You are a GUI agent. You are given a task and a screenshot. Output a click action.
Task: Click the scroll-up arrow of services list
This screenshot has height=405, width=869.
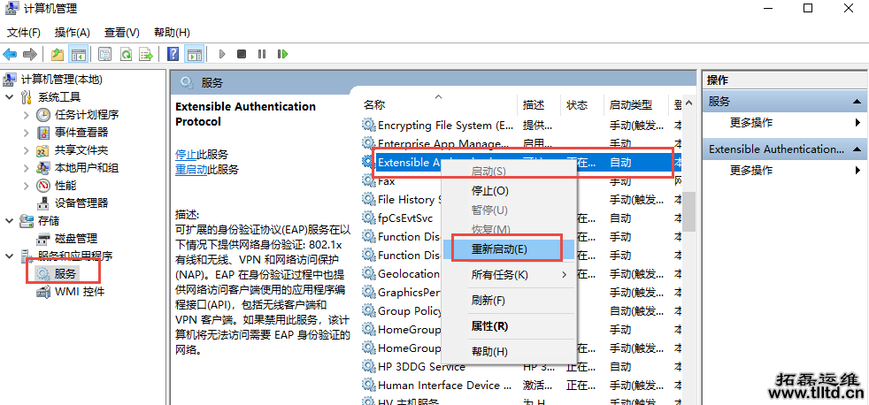click(x=688, y=103)
